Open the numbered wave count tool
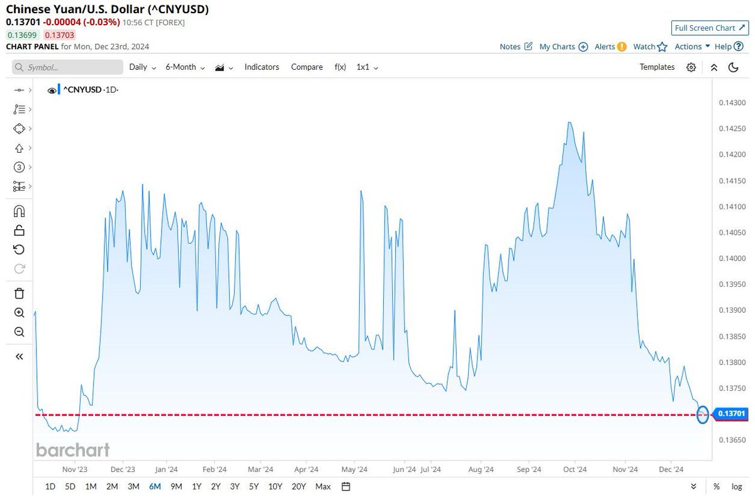 19,167
